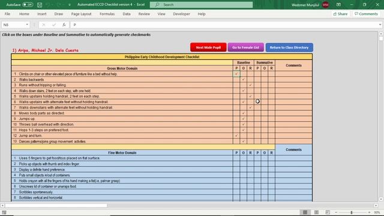Click Comments cell for Climbs on chair row
The width and height of the screenshot is (384, 216).
click(x=293, y=74)
